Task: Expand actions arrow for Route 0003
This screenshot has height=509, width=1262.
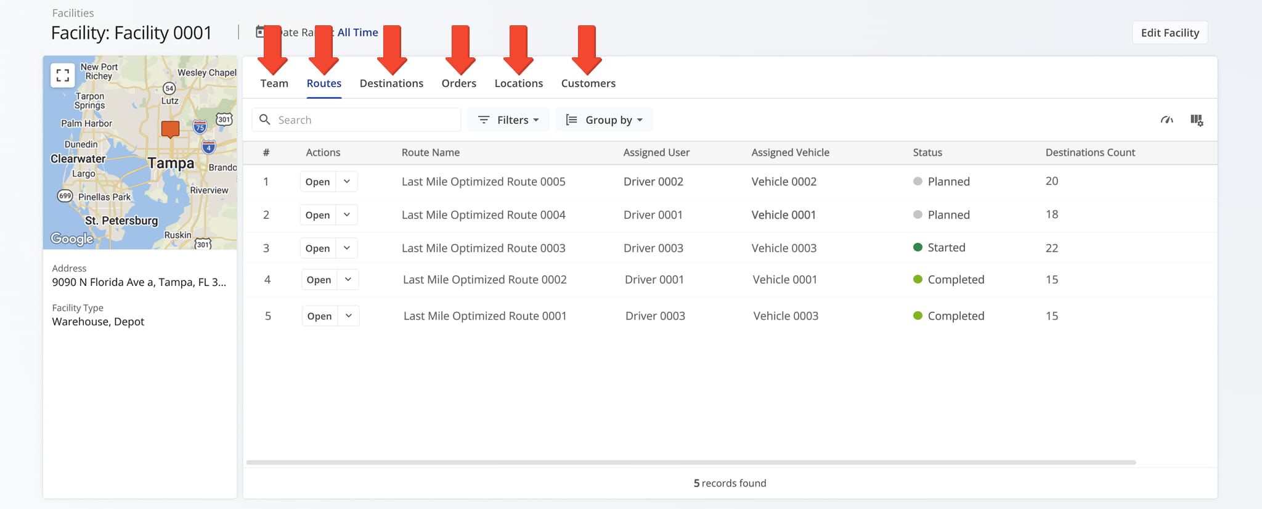Action: 347,248
